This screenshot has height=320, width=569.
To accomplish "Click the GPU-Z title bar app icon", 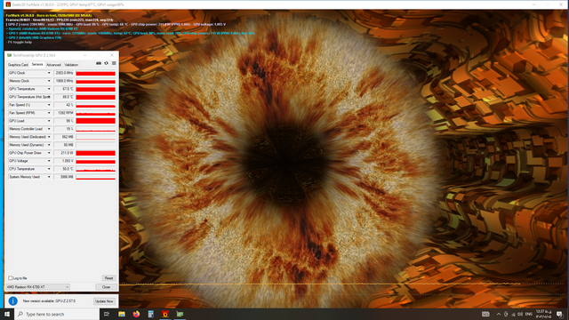I will tap(10, 55).
